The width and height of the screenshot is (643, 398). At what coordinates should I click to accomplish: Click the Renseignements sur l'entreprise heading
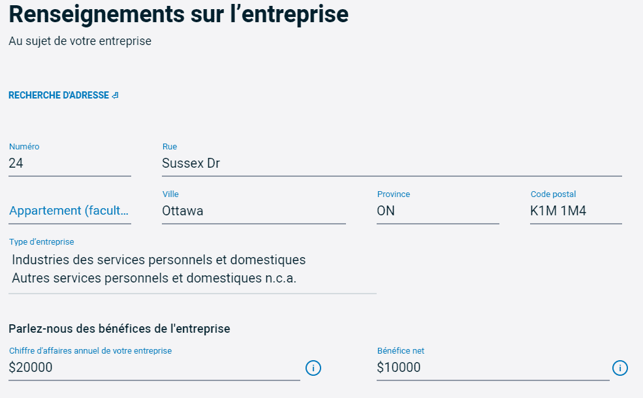[178, 14]
